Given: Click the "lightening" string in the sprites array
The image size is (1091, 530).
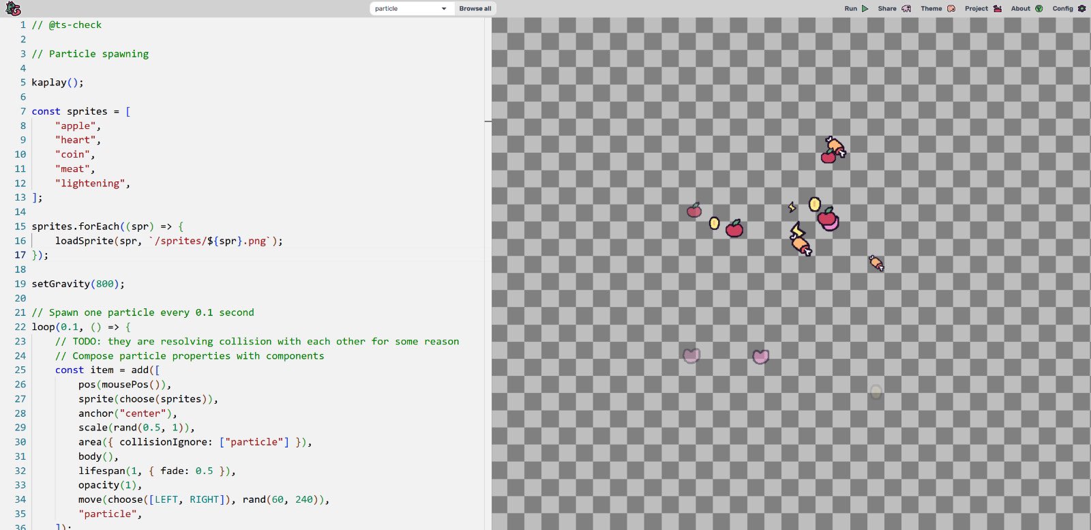Looking at the screenshot, I should [x=90, y=183].
